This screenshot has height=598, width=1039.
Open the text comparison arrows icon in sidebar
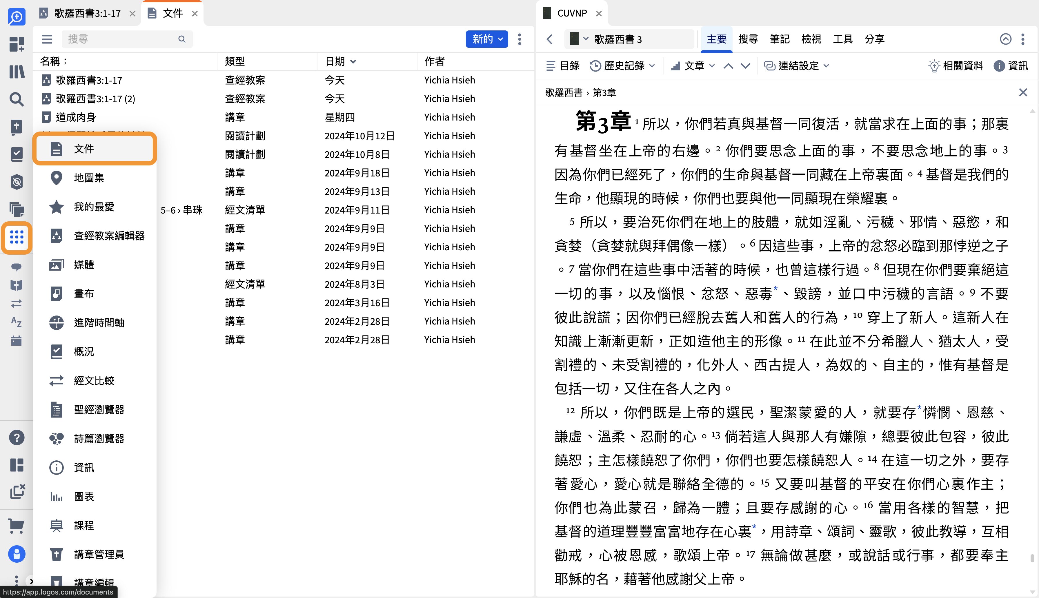[x=17, y=304]
